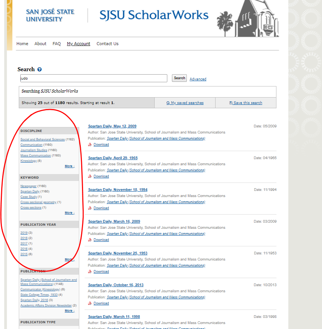322x329 pixels.
Task: Filter by Spartan Daily (School of Journalism) facet
Action: (49, 282)
